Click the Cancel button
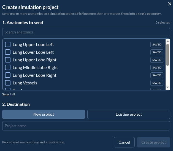 pyautogui.click(x=124, y=142)
